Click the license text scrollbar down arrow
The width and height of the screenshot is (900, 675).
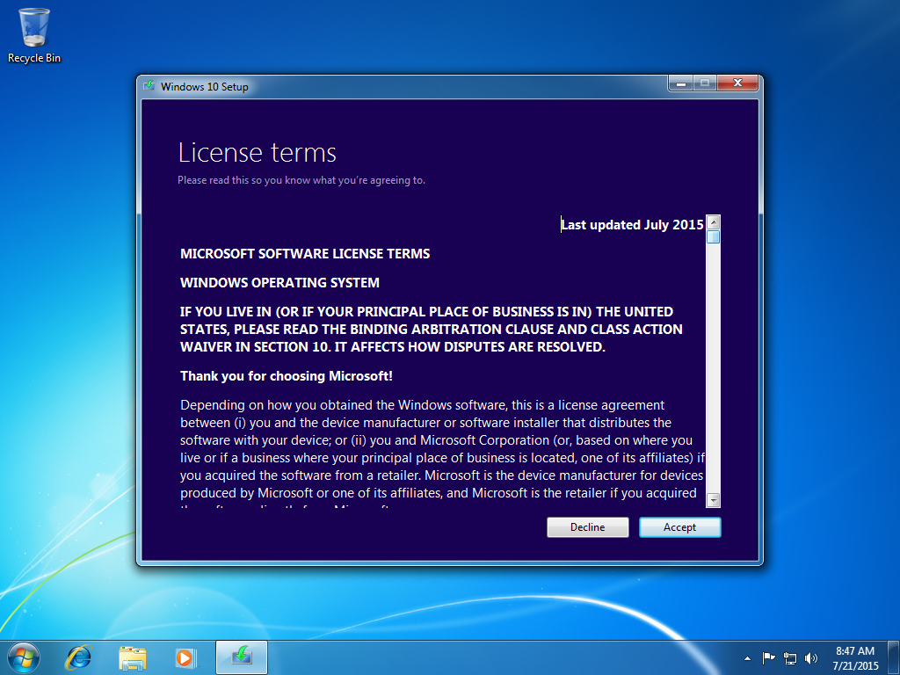[x=713, y=500]
